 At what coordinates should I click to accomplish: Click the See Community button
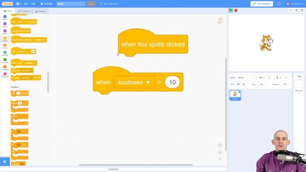(109, 4)
